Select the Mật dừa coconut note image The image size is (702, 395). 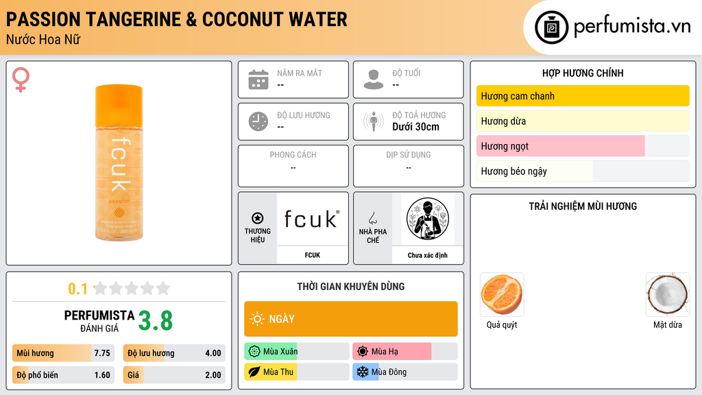pos(668,295)
